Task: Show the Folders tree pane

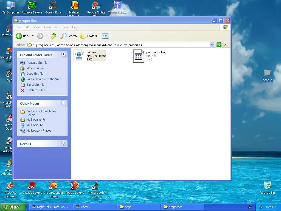Action: coord(89,36)
